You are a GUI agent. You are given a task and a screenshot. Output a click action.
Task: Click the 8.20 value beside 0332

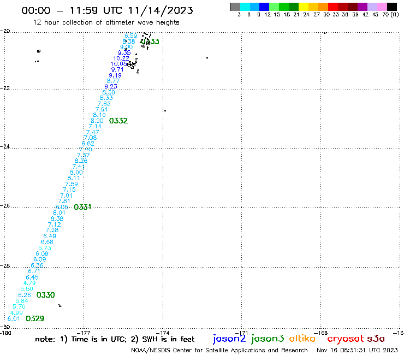tap(97, 121)
